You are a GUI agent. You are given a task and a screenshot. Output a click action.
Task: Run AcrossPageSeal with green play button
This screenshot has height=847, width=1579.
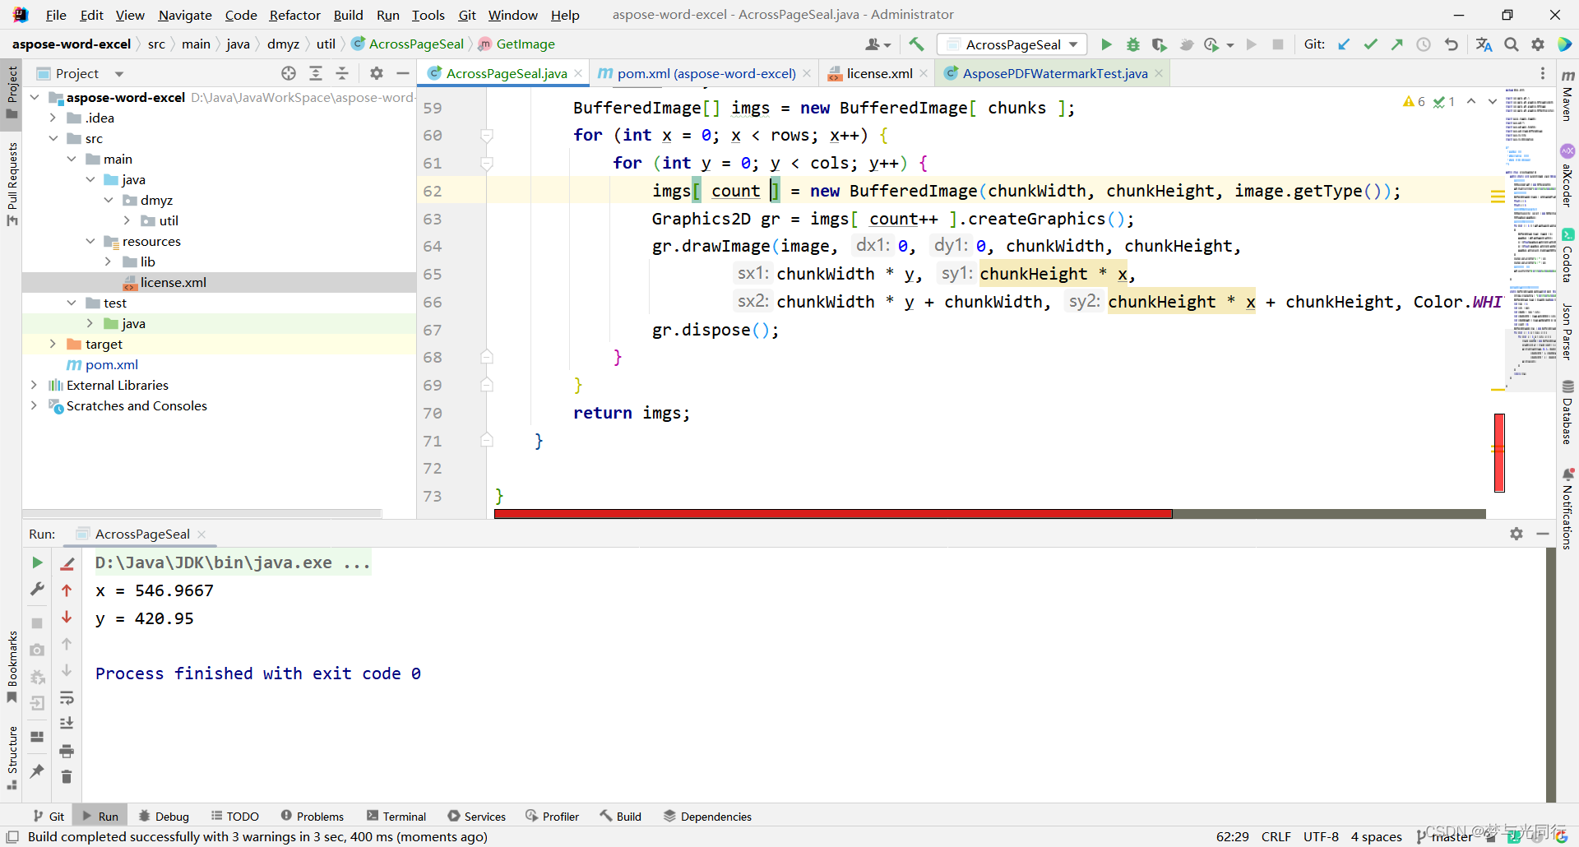(x=1106, y=44)
